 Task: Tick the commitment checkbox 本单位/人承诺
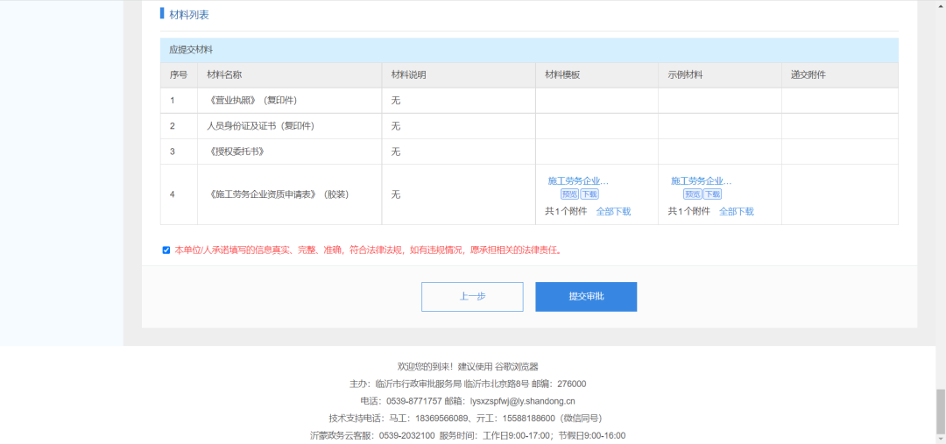coord(166,250)
